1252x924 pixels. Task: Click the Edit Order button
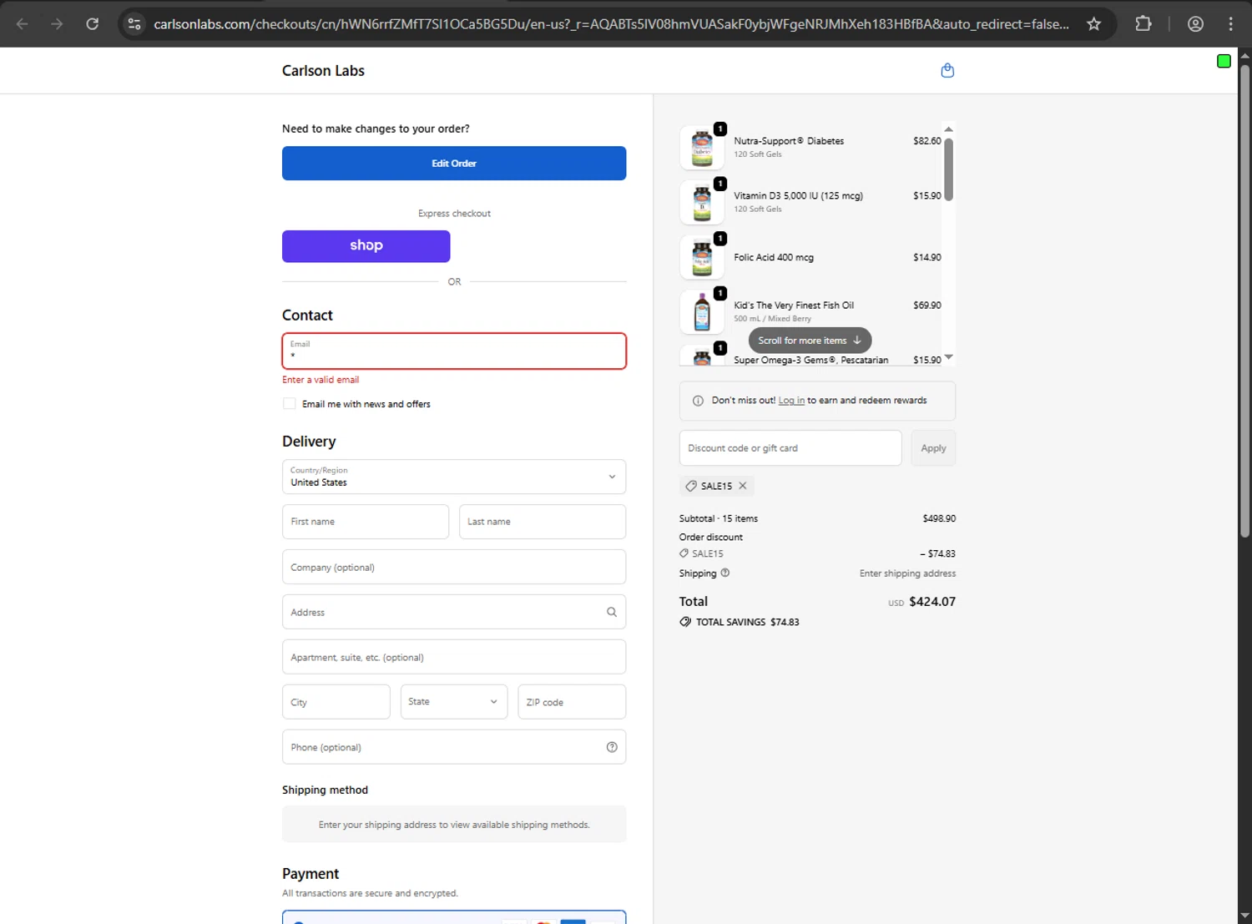click(x=454, y=164)
